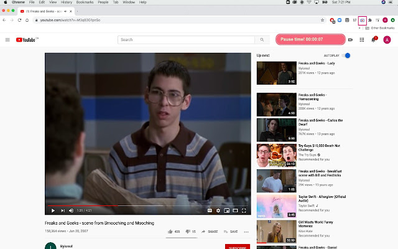
Task: Open the media controls toolbar icon
Action: pyautogui.click(x=377, y=20)
